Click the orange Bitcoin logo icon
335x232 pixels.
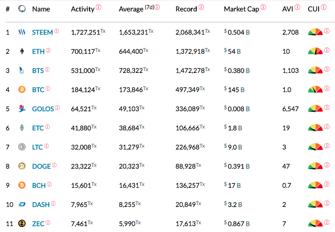click(22, 89)
